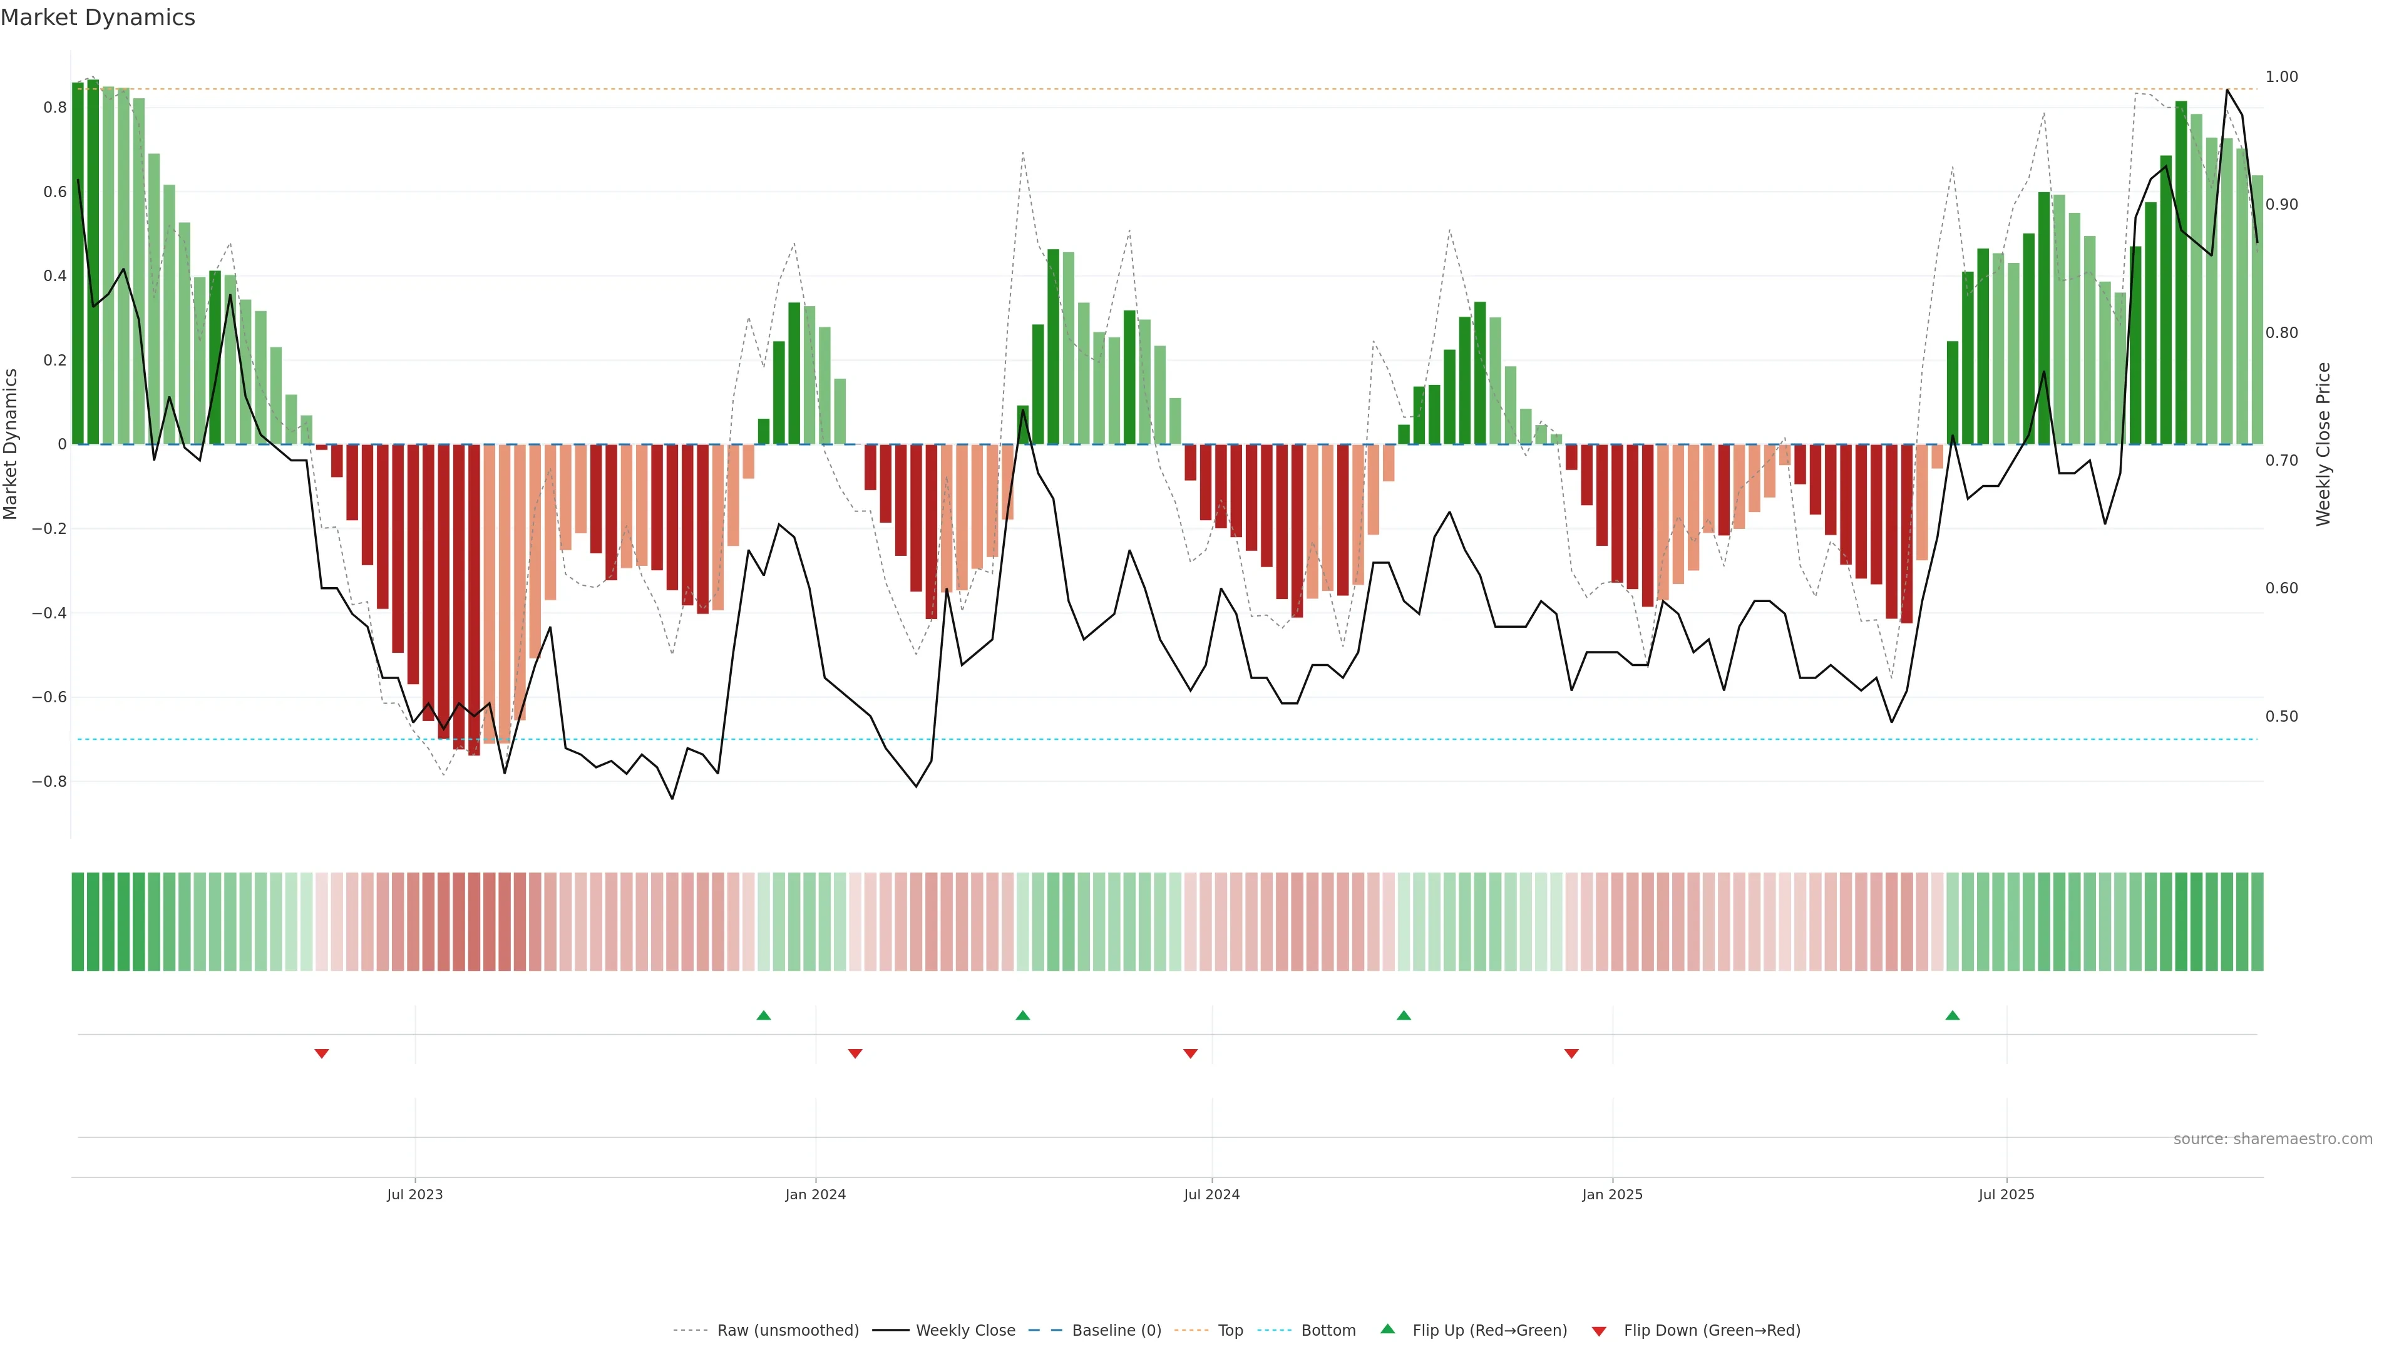
Task: Click the green flip-up marker between Jul 2024 and Jan 2025
Action: tap(1404, 1015)
